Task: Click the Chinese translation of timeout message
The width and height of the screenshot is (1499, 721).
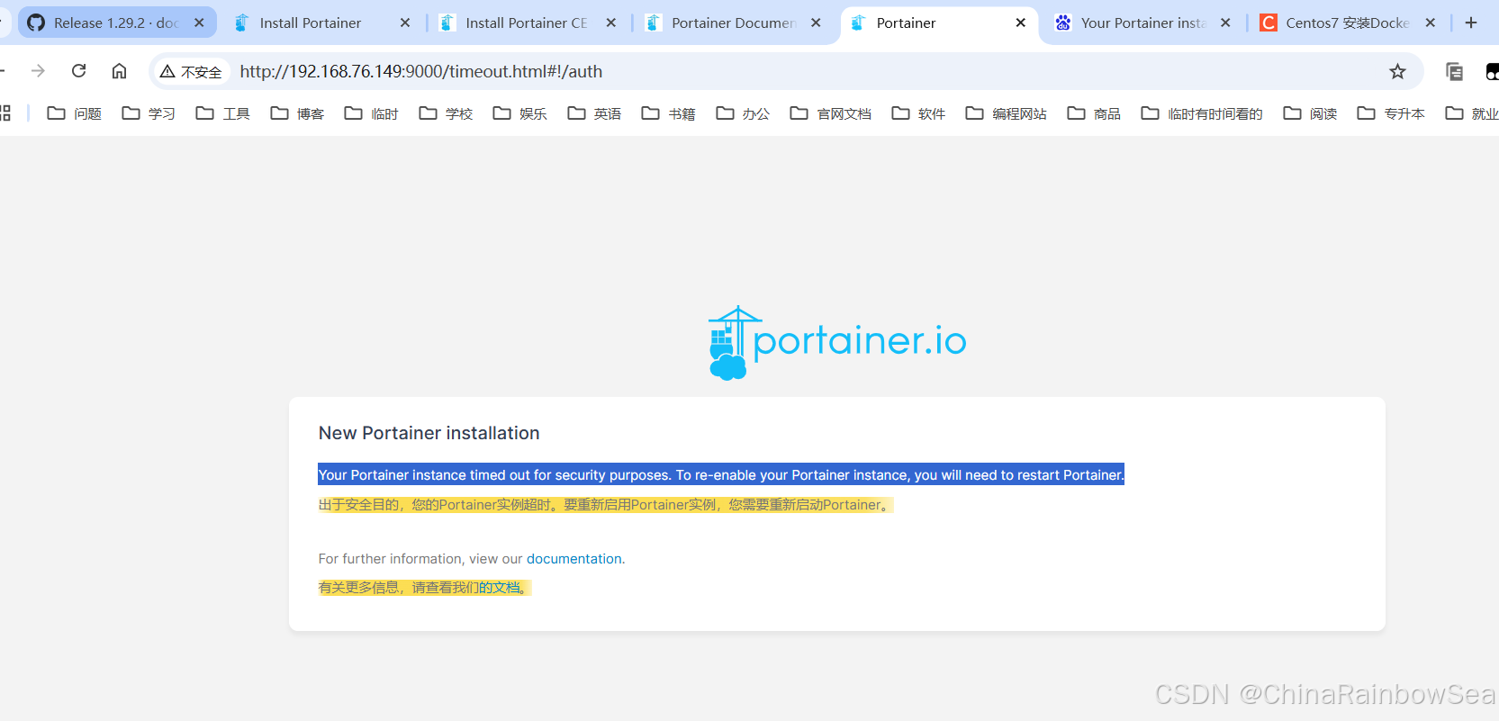Action: click(x=605, y=505)
